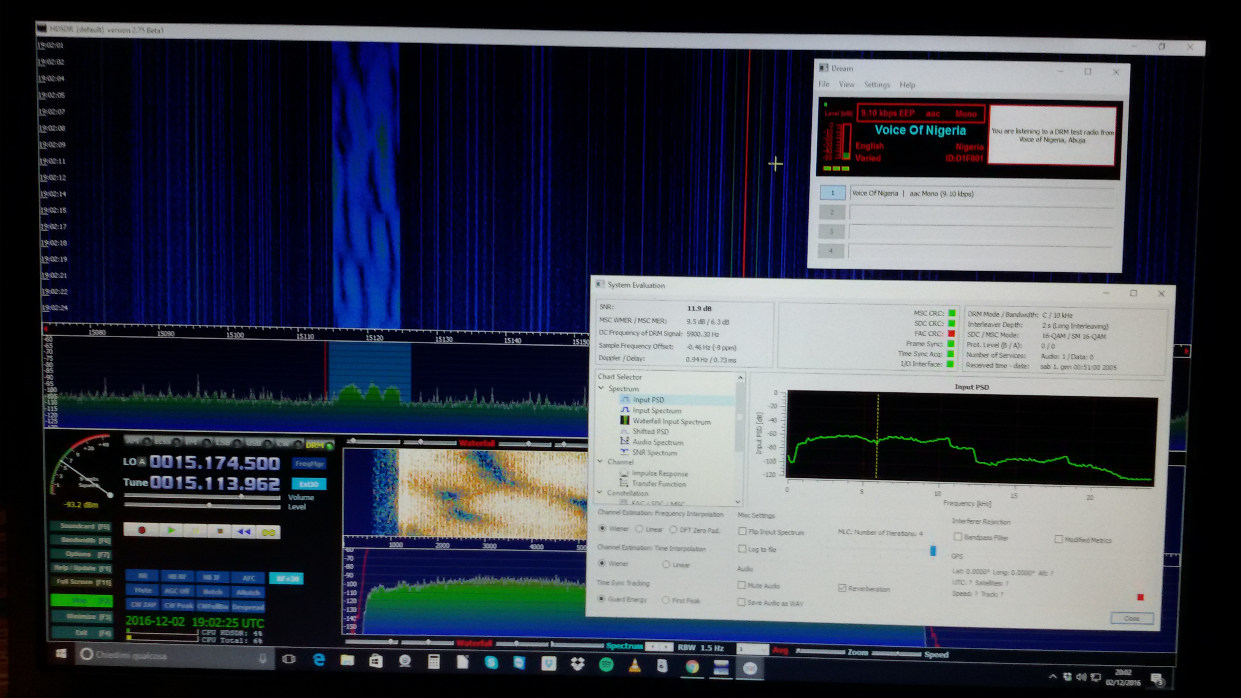Open Settings menu in Dream window
1241x698 pixels.
click(x=877, y=85)
